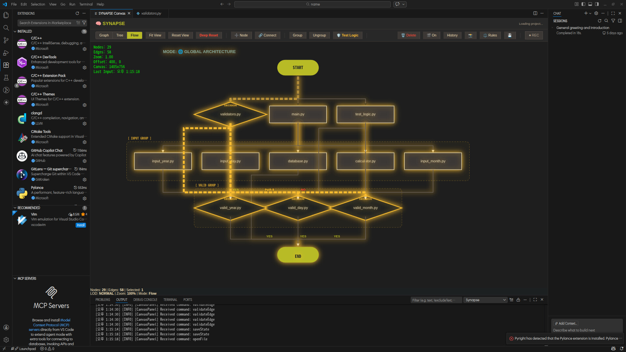The width and height of the screenshot is (626, 352).
Task: Toggle the REC recording button
Action: [x=533, y=35]
